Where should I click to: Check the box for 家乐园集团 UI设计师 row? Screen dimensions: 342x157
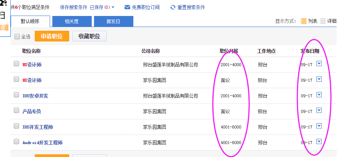coord(16,79)
